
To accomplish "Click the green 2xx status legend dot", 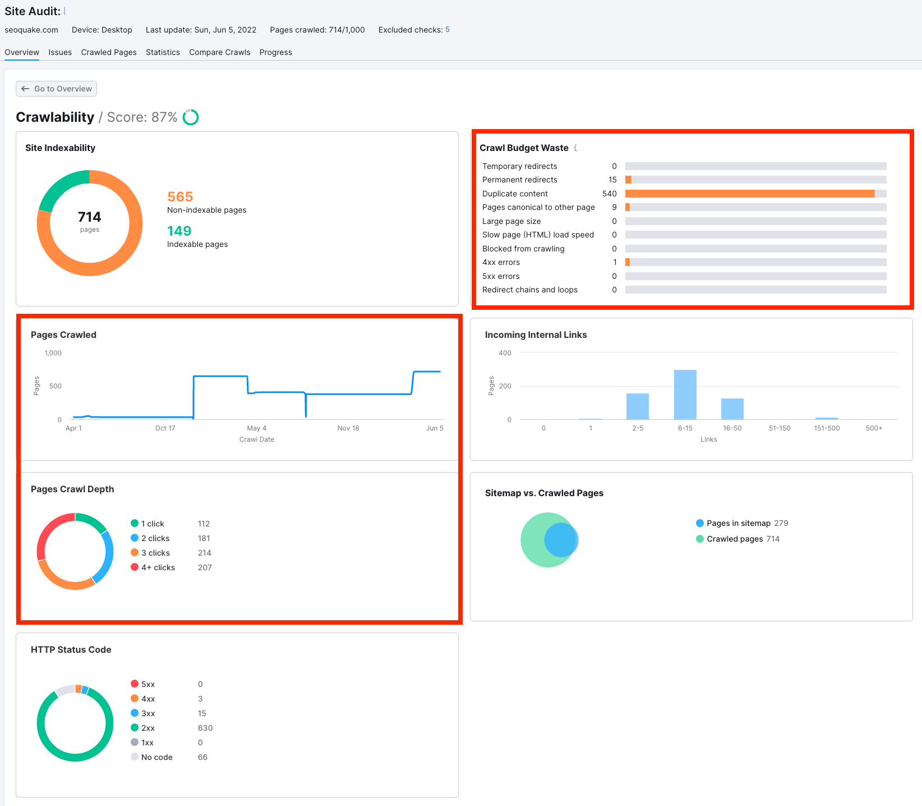I will tap(135, 727).
